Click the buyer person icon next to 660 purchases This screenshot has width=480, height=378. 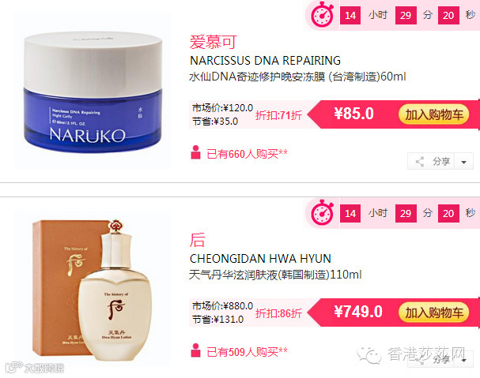tap(195, 152)
